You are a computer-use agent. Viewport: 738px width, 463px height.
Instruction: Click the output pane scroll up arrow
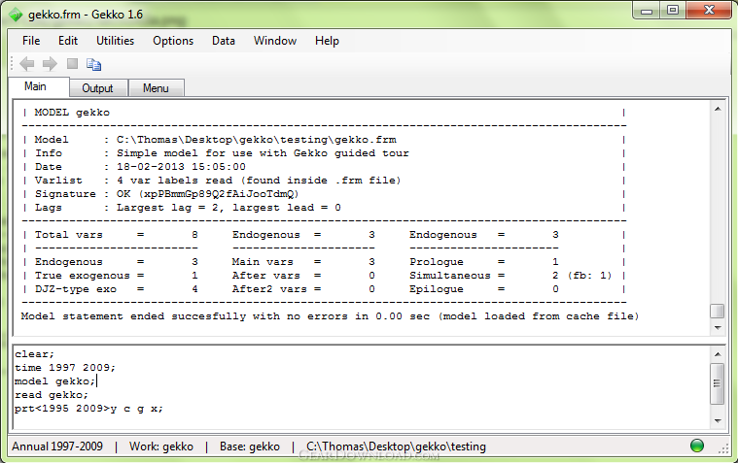pyautogui.click(x=718, y=109)
